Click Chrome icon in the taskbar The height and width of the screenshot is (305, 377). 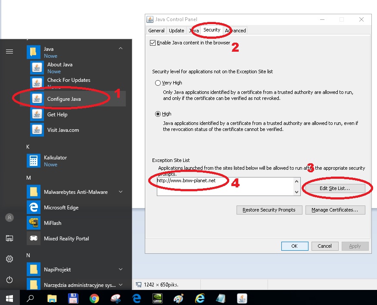(x=94, y=298)
